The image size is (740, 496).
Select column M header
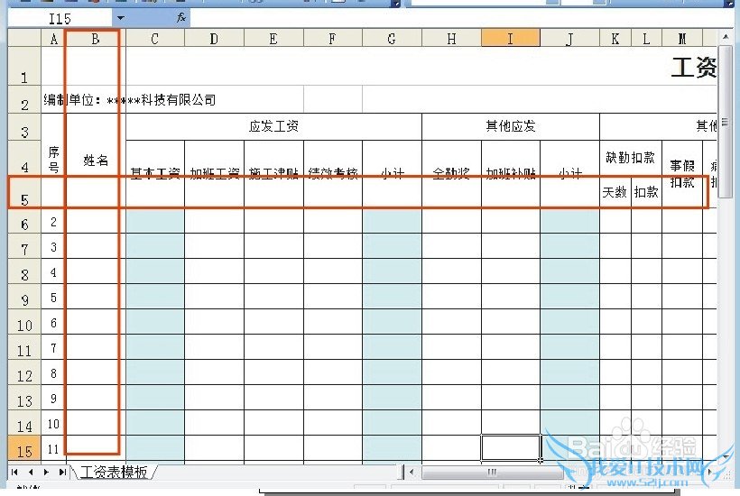click(x=682, y=38)
